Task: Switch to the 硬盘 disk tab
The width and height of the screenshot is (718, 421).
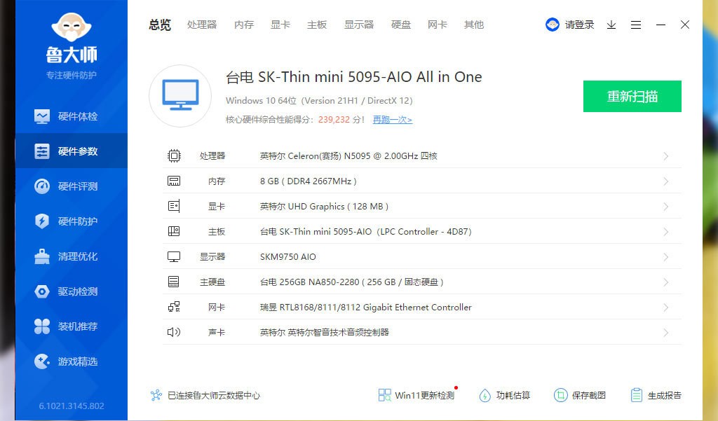Action: 400,25
